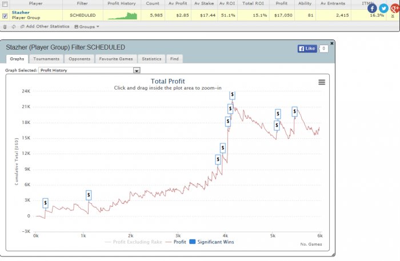Screen dimensions: 400x261
Task: Click the Filter column header
Action: (x=82, y=3)
